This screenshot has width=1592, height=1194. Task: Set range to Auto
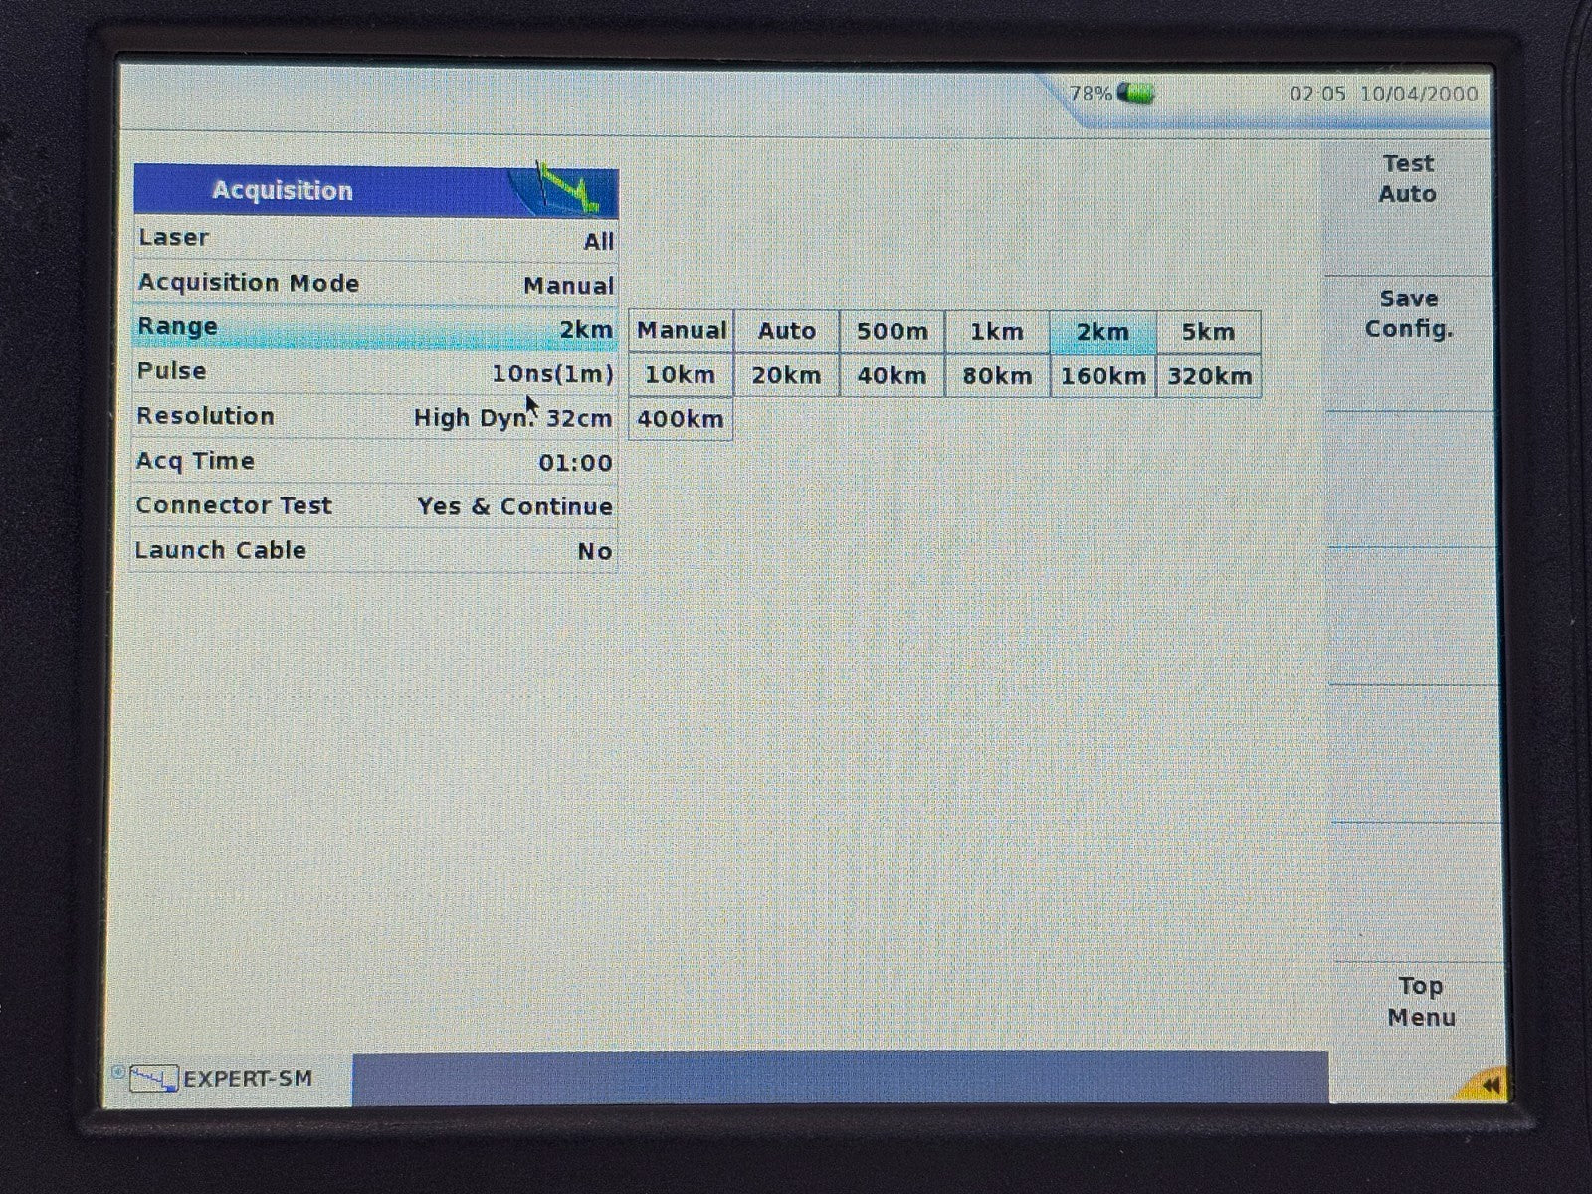(786, 332)
